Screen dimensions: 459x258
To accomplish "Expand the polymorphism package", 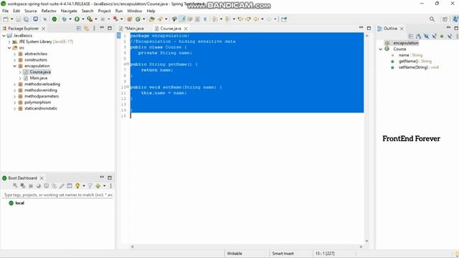I will coord(14,102).
